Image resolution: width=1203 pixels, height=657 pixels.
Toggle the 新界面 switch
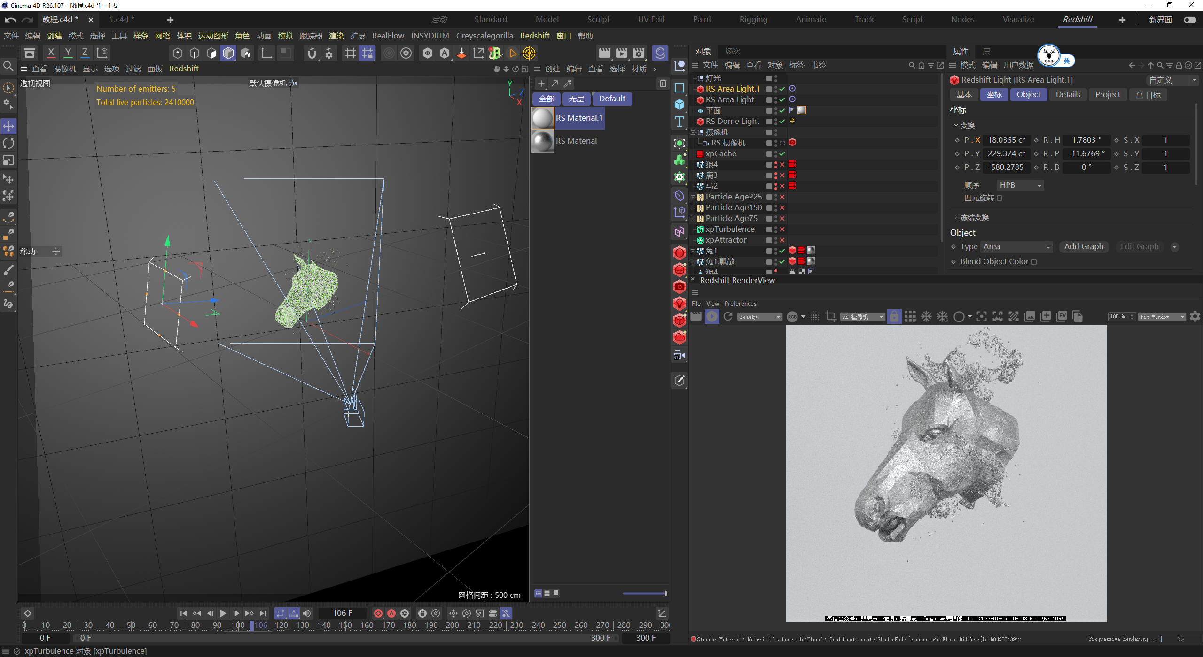1189,20
